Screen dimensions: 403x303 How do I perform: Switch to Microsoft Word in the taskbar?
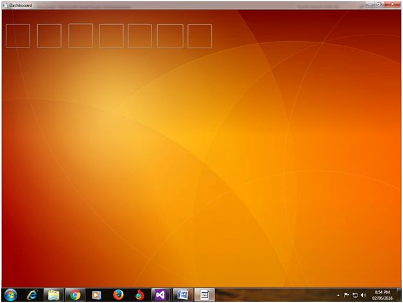(x=183, y=295)
